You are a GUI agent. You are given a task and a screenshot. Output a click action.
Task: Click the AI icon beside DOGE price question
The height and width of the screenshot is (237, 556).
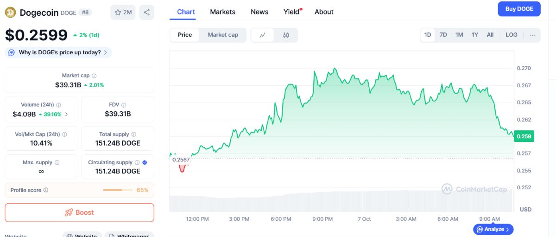pos(12,52)
